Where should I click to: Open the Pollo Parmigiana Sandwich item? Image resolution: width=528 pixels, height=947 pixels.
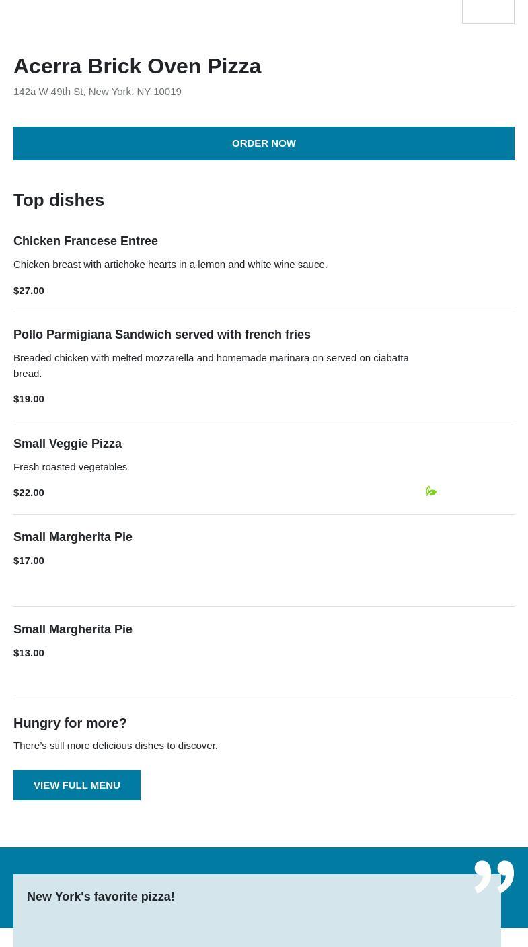[162, 335]
